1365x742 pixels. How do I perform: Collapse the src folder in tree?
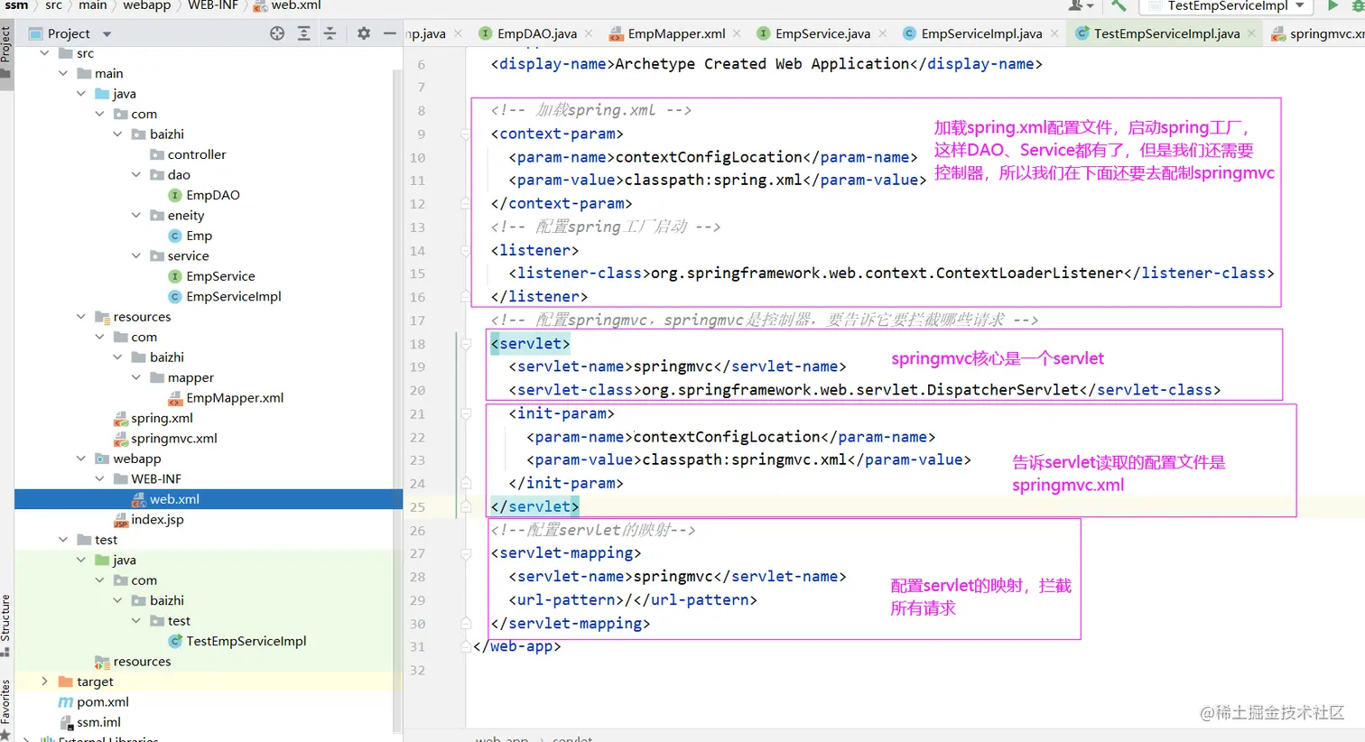pos(45,53)
